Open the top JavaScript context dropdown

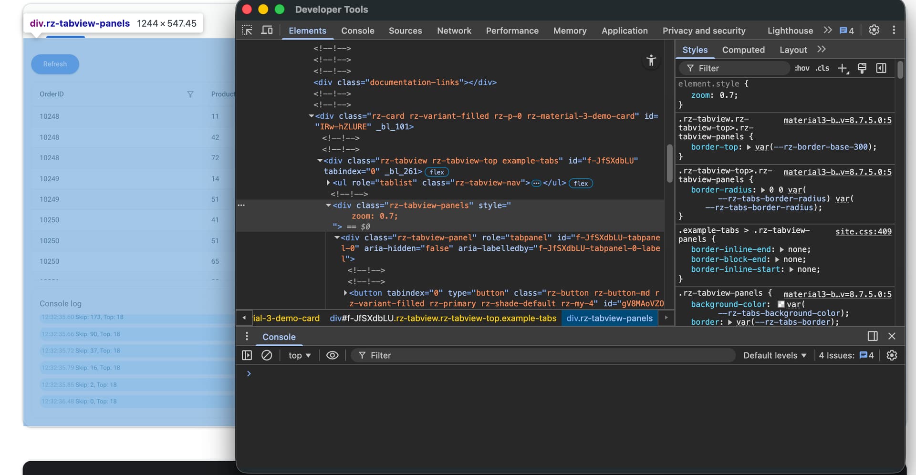299,355
